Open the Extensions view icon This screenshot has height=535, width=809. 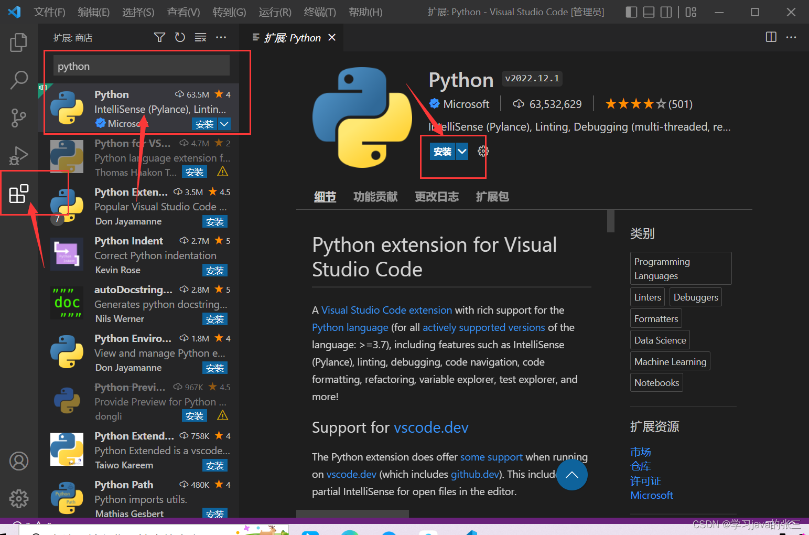pos(19,194)
